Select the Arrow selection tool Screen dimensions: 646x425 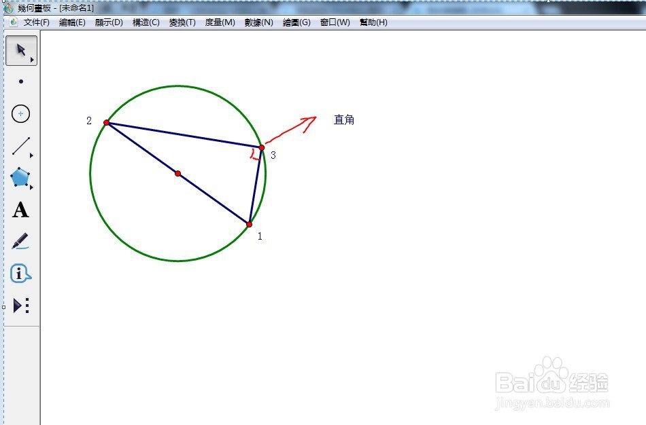(21, 50)
